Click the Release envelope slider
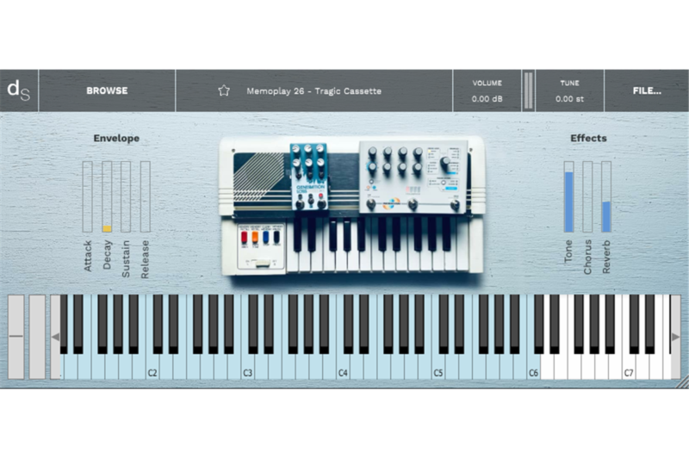This screenshot has width=689, height=459. (x=145, y=196)
